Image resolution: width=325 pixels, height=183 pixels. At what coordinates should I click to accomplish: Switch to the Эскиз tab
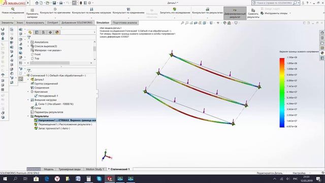[20, 22]
